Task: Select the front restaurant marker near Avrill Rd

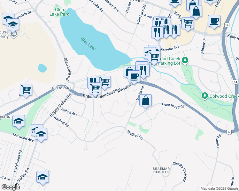Action: pos(157,33)
